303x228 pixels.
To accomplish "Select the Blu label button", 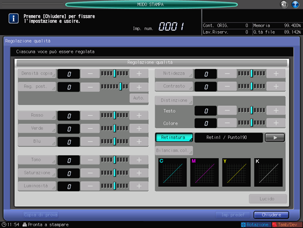I will pos(37,141).
